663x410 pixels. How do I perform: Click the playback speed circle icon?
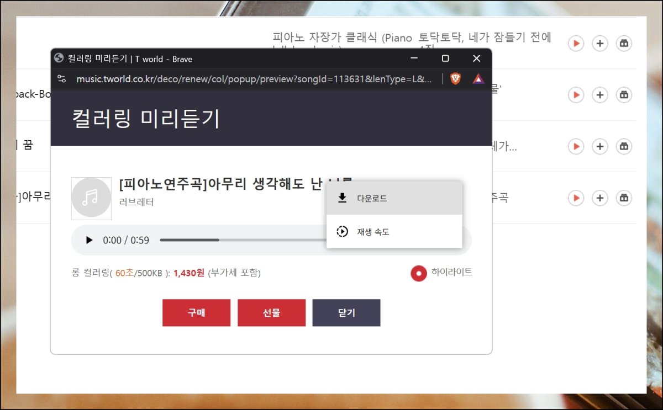pyautogui.click(x=342, y=232)
